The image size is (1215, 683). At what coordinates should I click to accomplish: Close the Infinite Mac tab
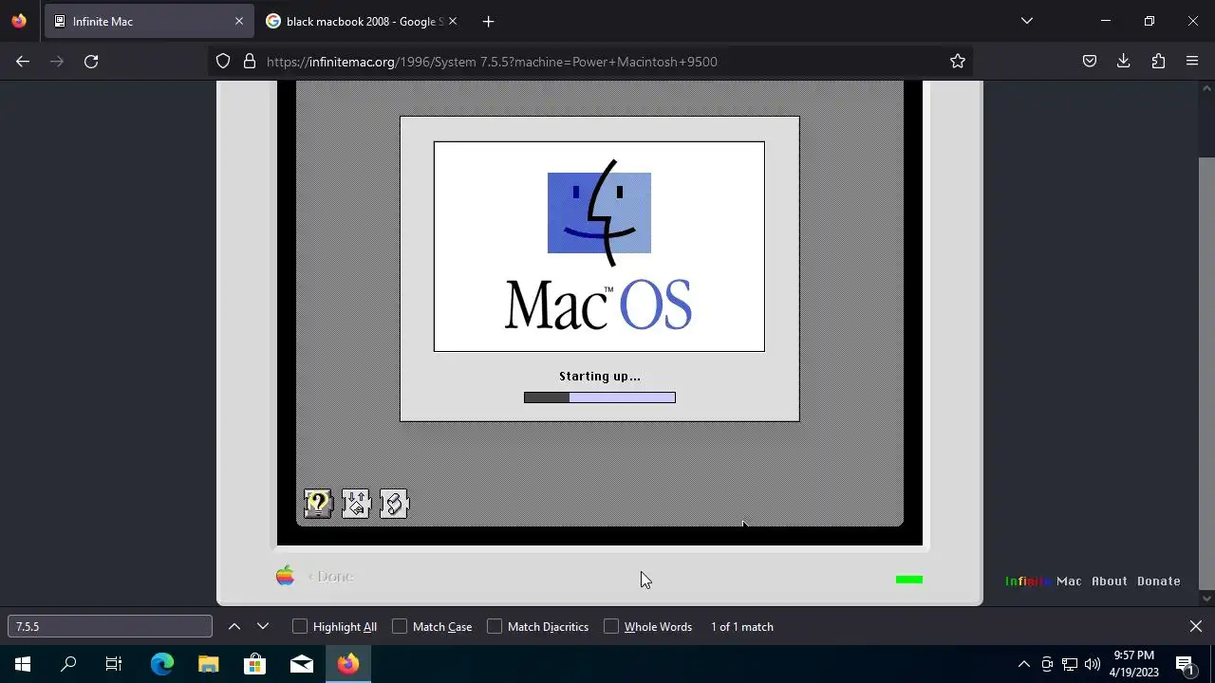238,21
